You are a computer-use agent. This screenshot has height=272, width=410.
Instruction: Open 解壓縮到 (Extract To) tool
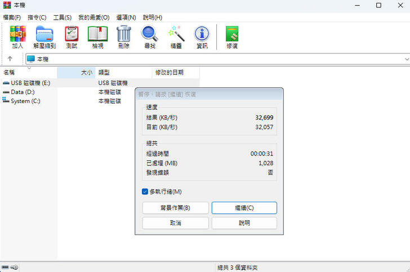44,37
